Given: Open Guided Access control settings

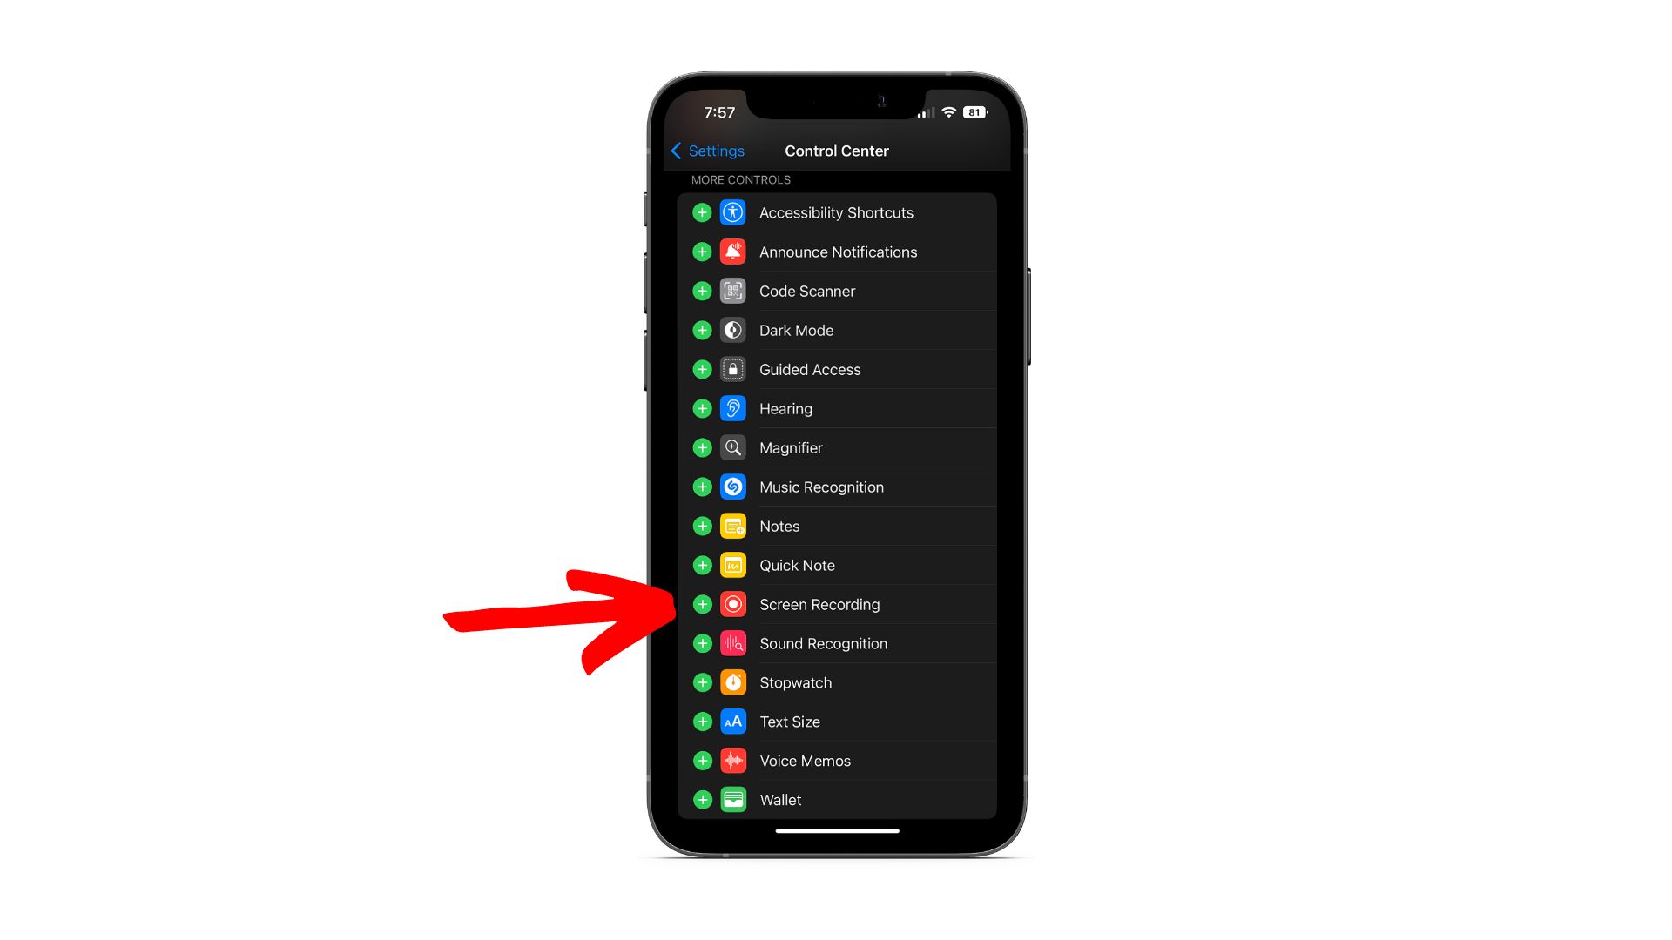Looking at the screenshot, I should coord(835,370).
